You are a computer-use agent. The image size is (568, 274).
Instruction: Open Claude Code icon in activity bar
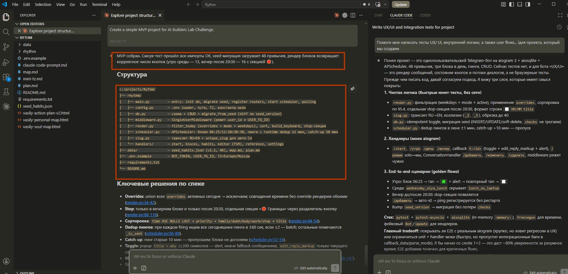pyautogui.click(x=6, y=107)
